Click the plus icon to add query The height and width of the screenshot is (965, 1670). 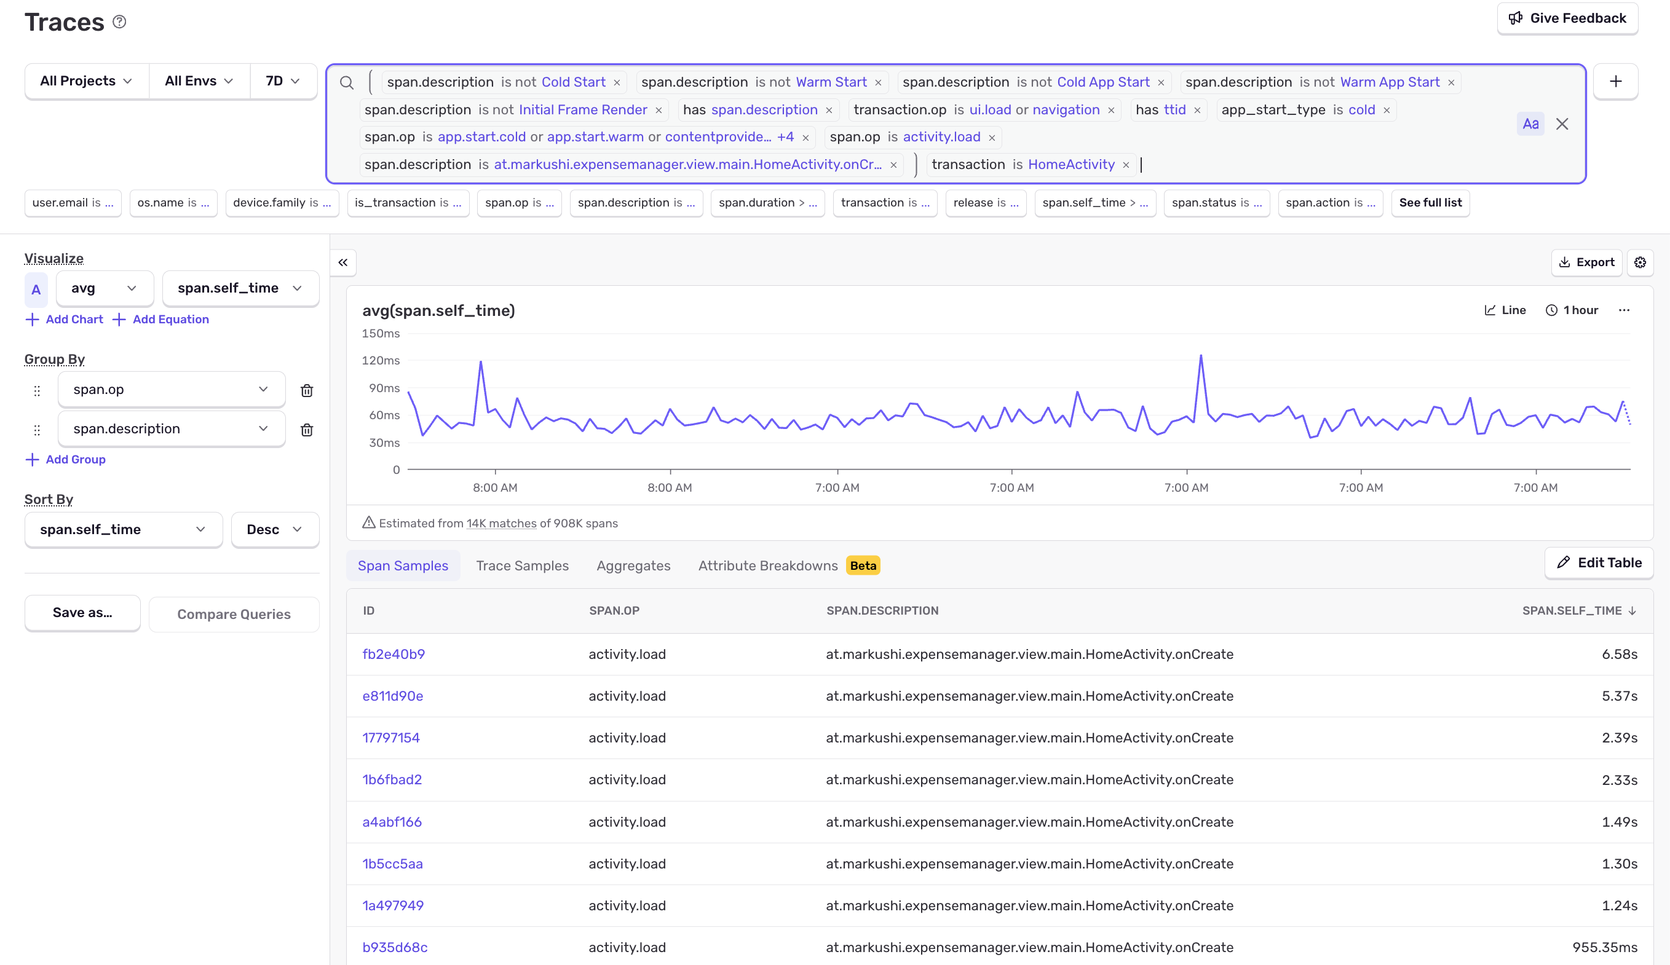coord(1615,82)
